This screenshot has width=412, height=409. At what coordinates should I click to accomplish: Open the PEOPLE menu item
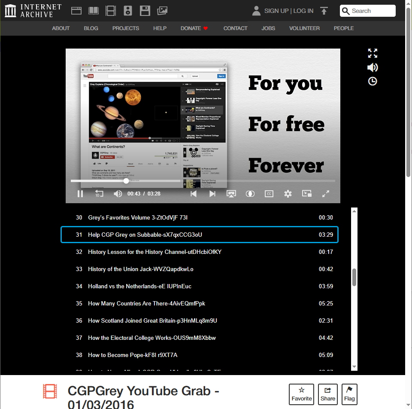click(x=344, y=28)
